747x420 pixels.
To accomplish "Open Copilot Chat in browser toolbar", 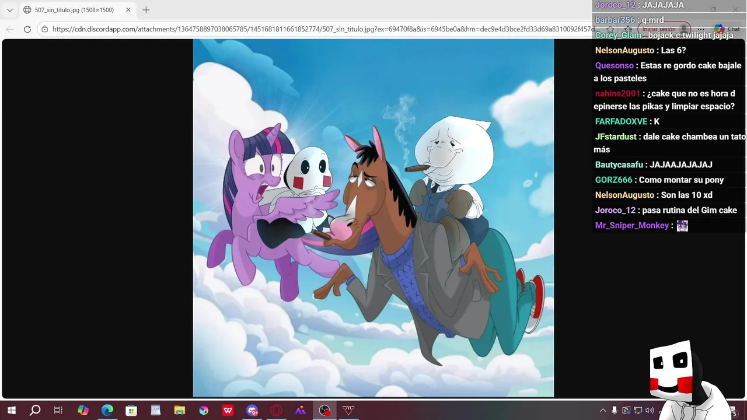I will coord(727,29).
